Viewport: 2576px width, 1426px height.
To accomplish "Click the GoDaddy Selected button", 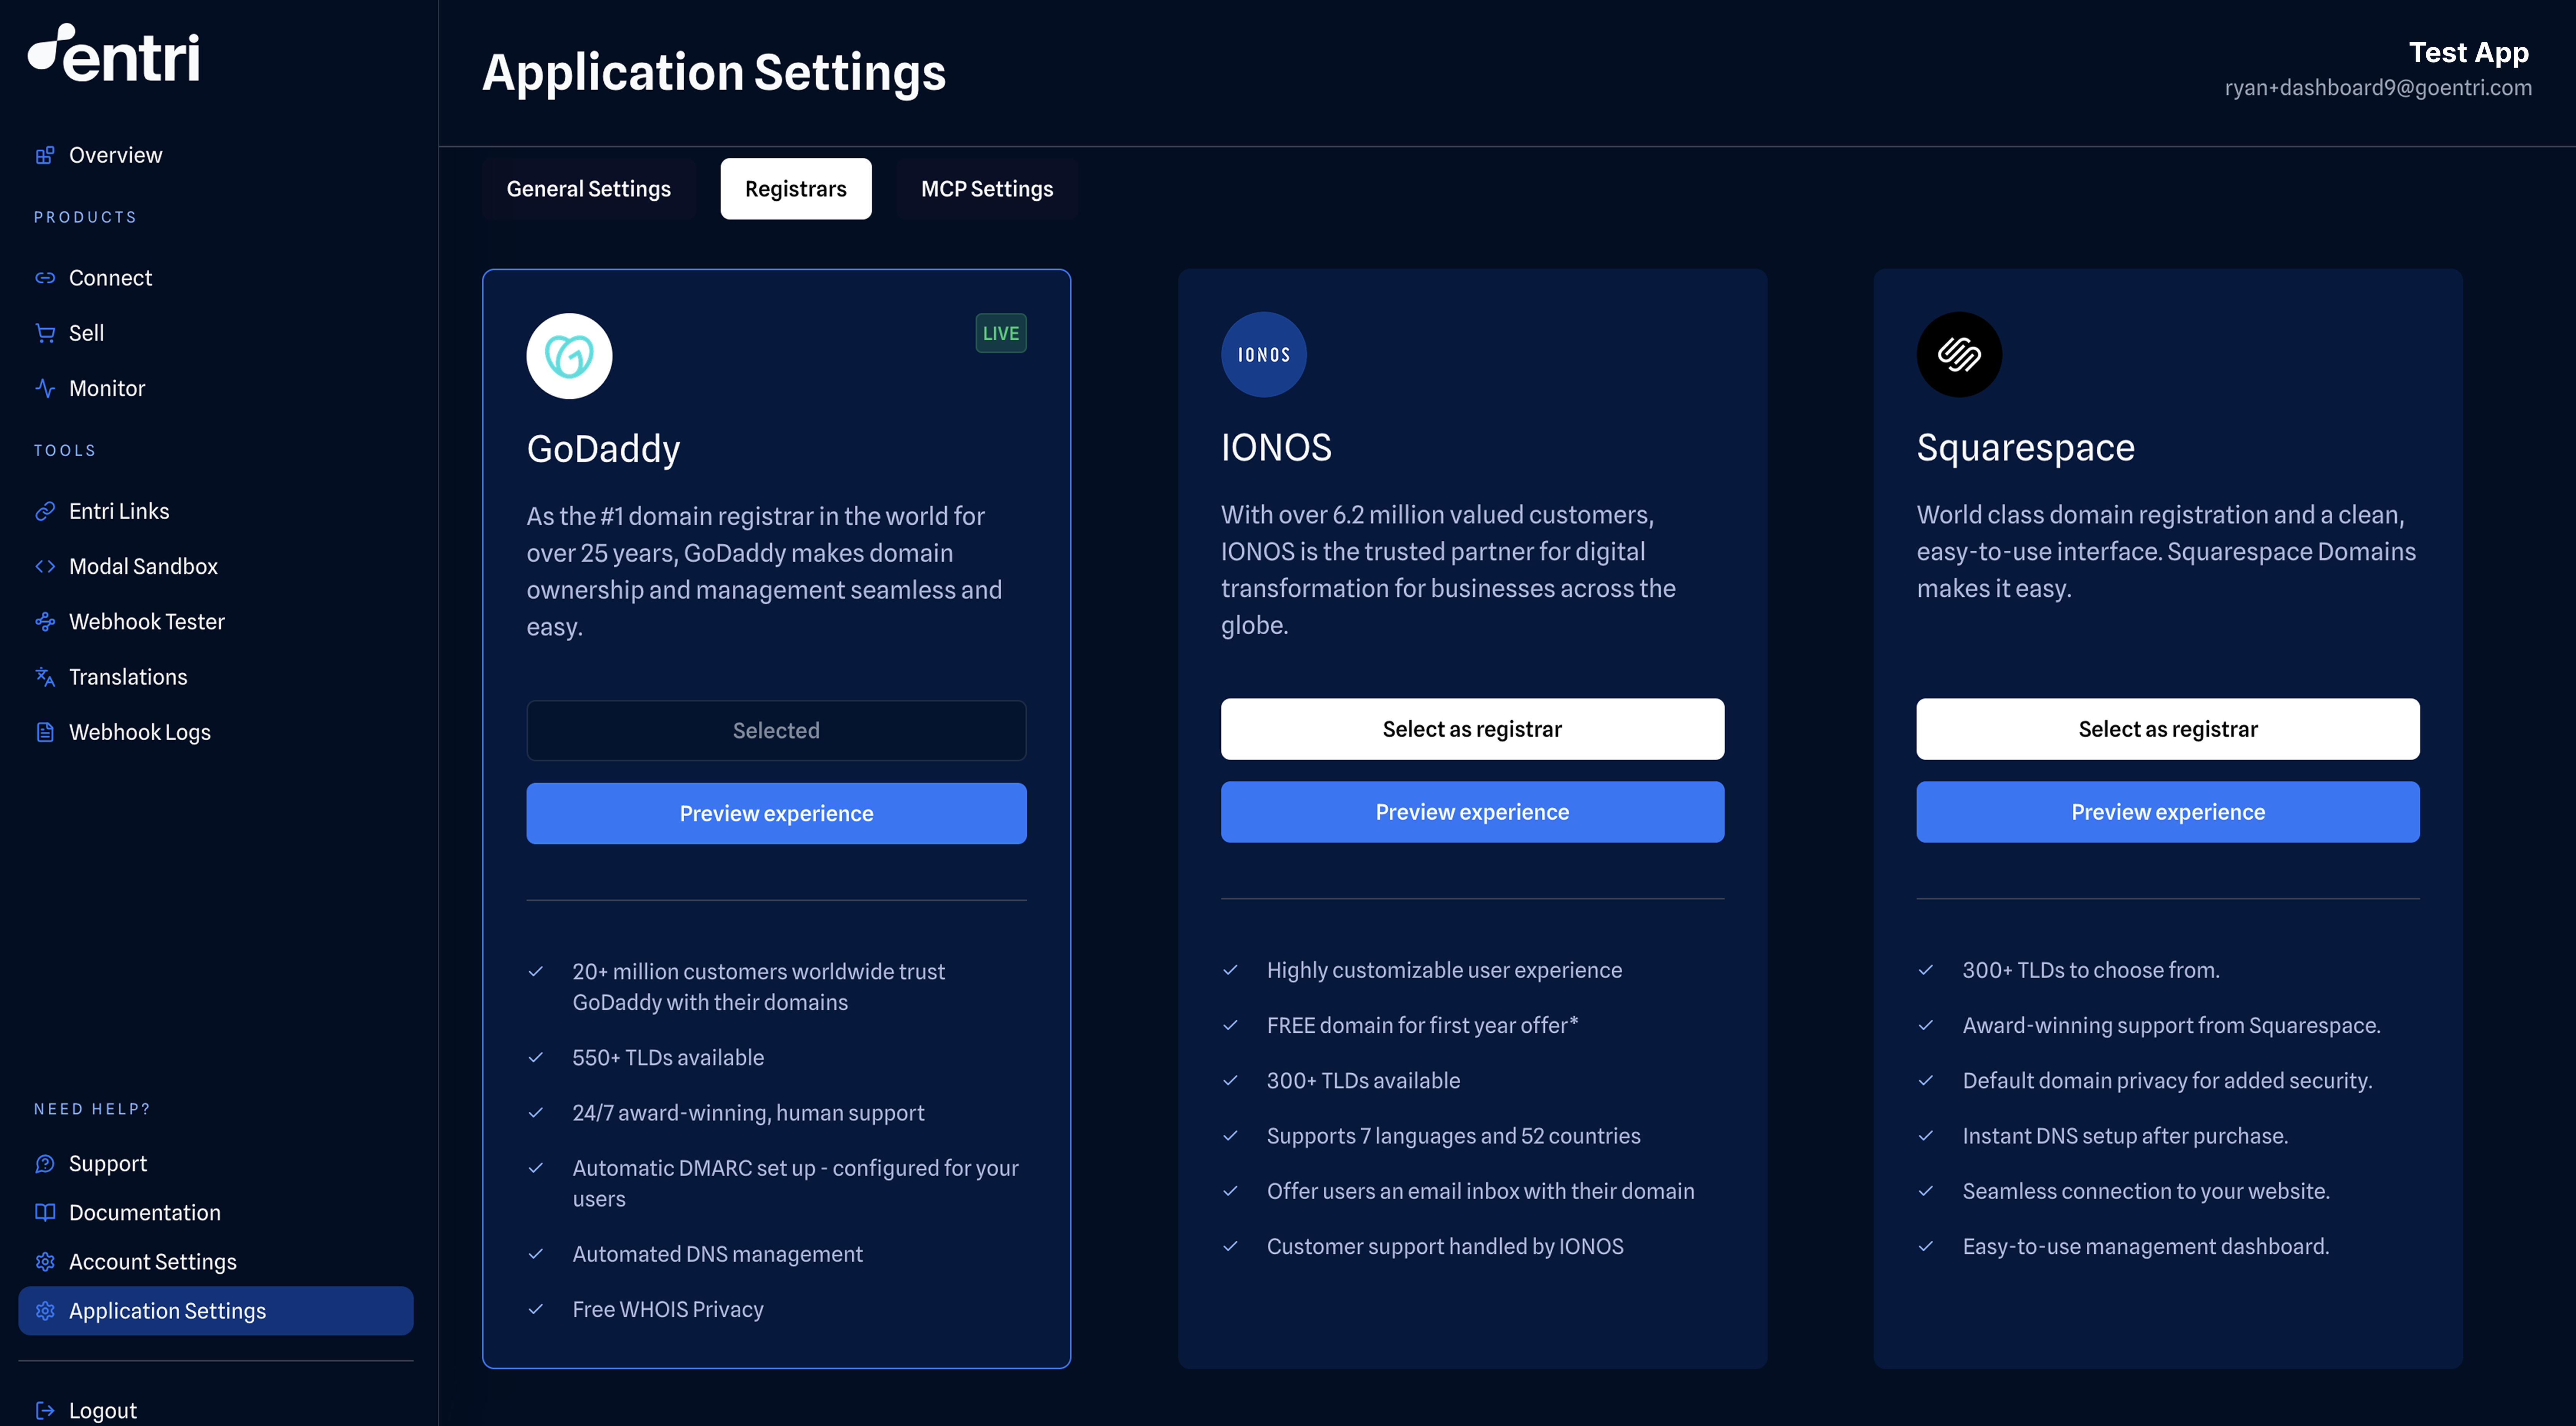I will (x=776, y=731).
